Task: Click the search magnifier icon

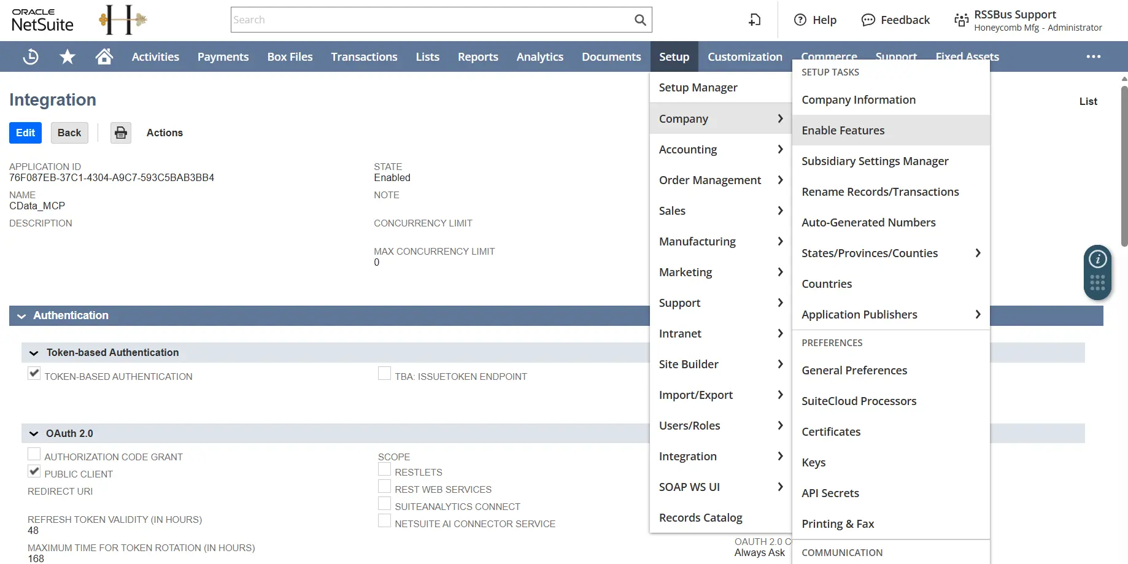Action: coord(640,20)
